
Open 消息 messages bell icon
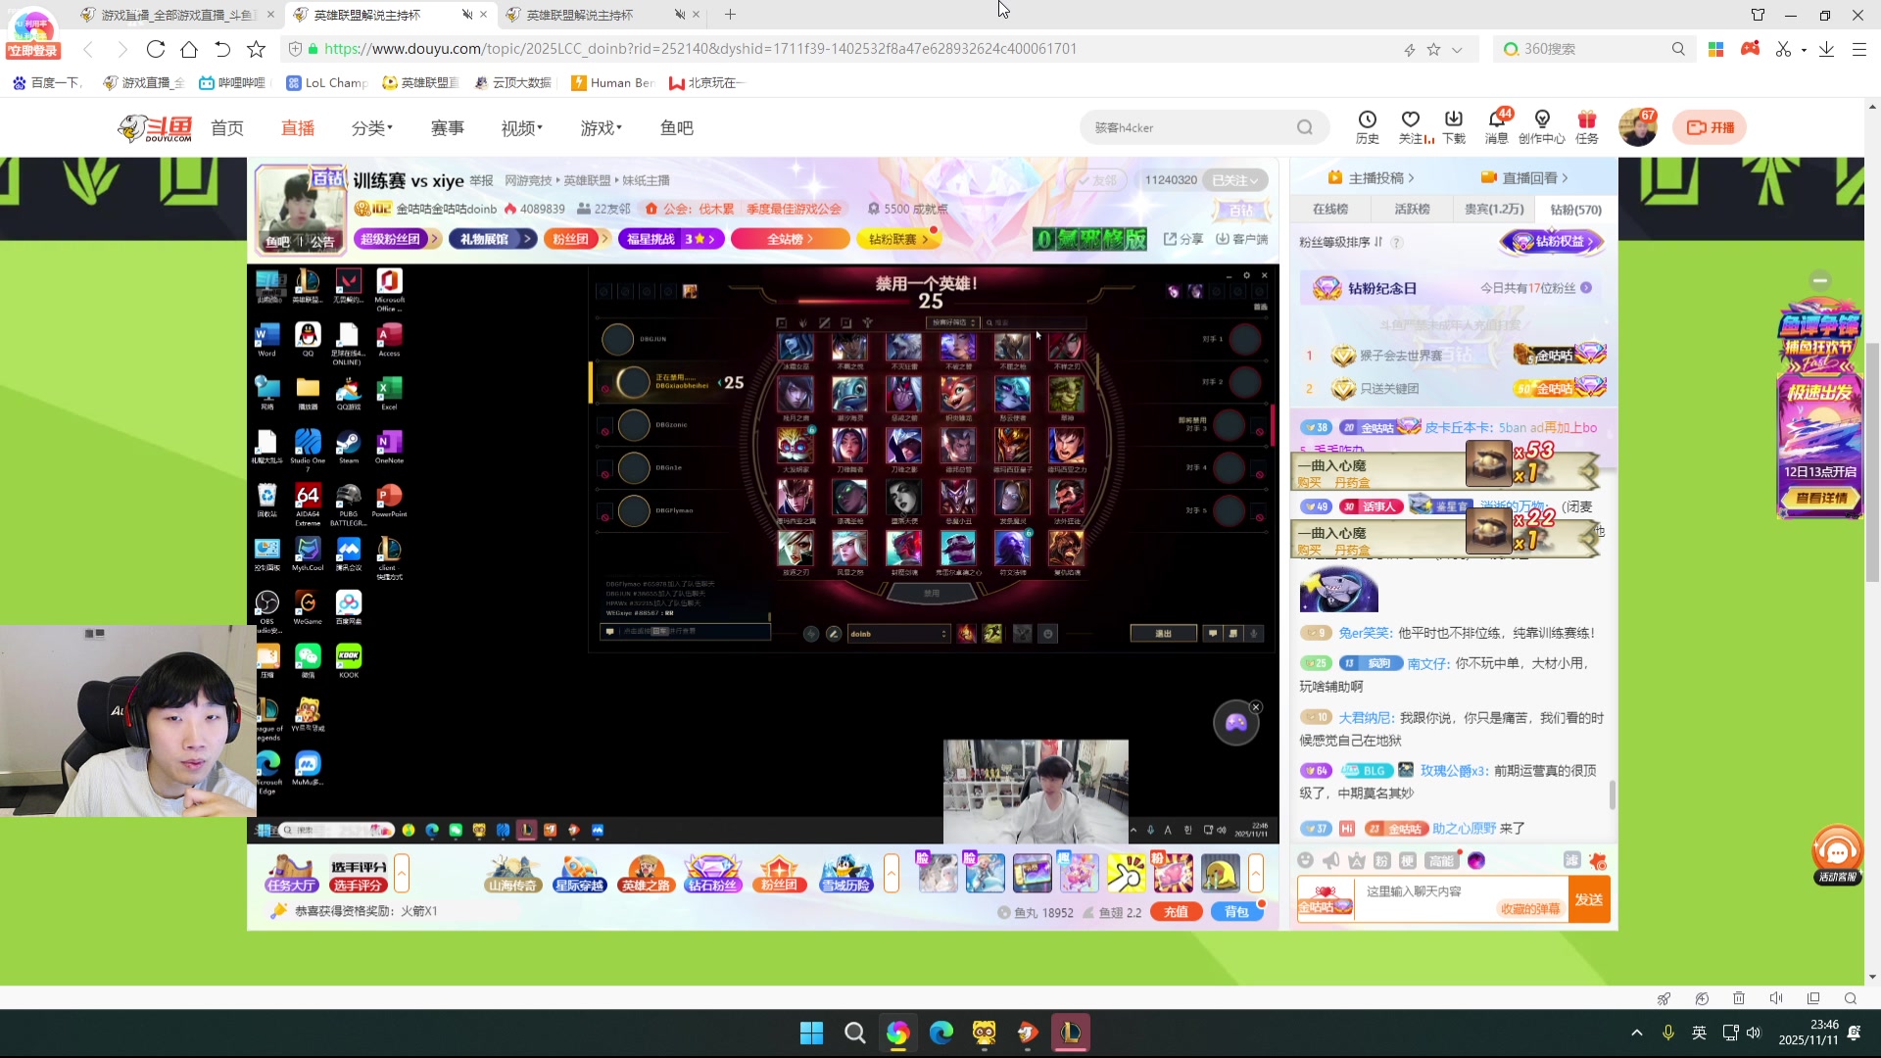pos(1496,120)
